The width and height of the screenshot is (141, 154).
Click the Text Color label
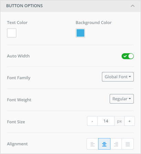17,23
